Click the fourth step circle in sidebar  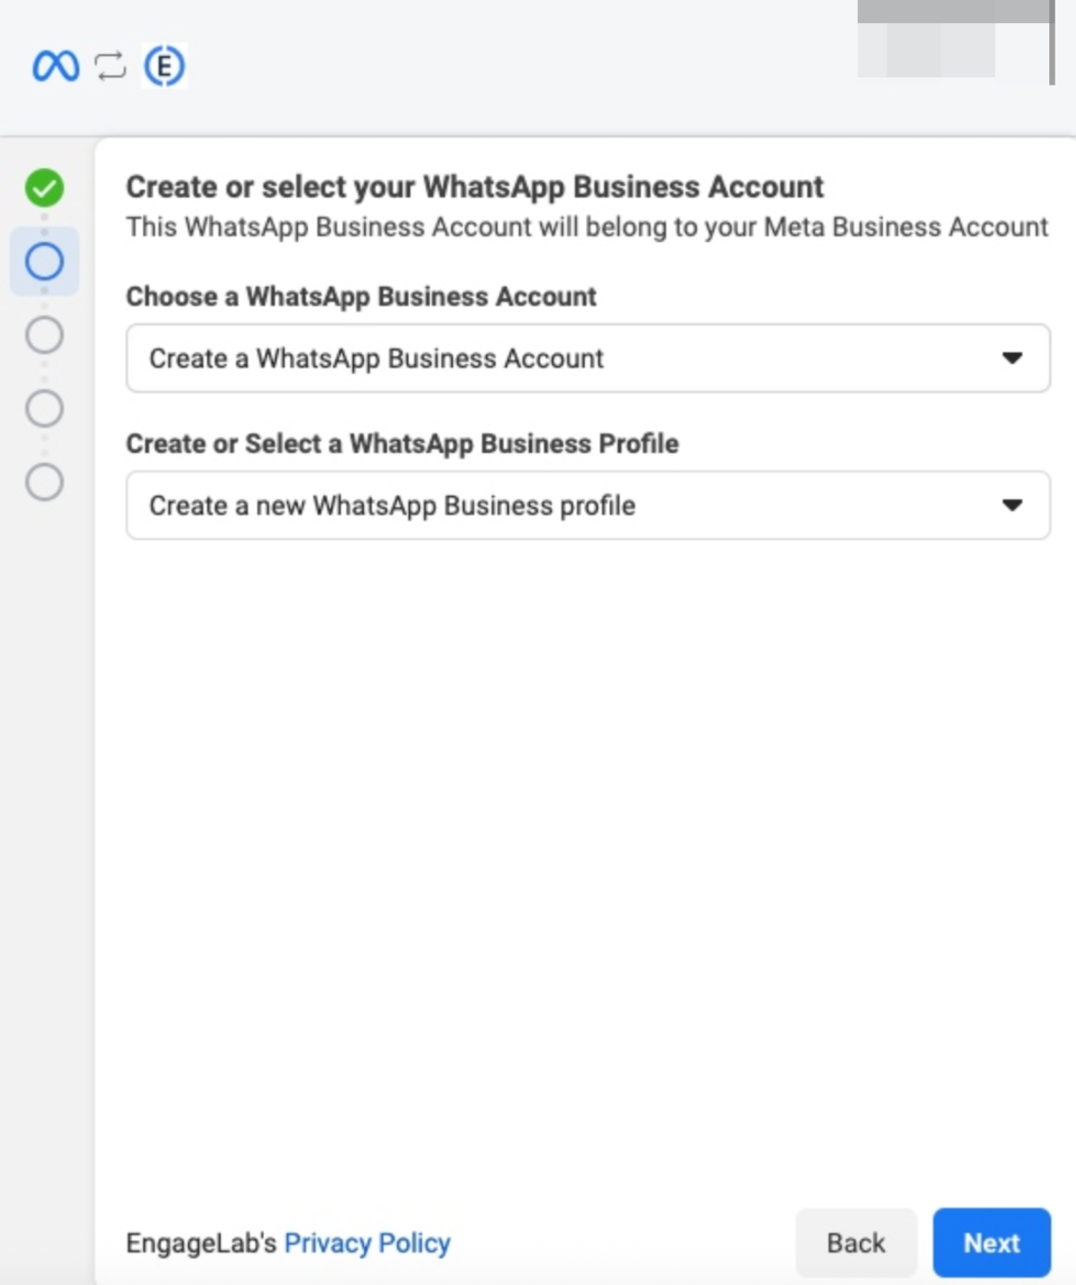point(44,409)
